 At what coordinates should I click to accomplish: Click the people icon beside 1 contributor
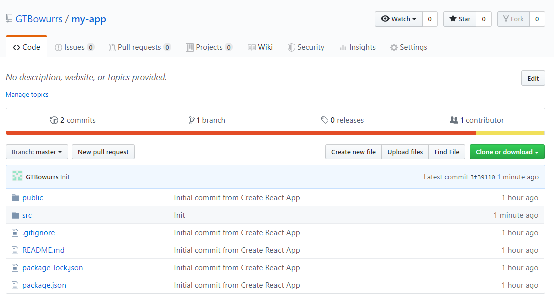(454, 120)
